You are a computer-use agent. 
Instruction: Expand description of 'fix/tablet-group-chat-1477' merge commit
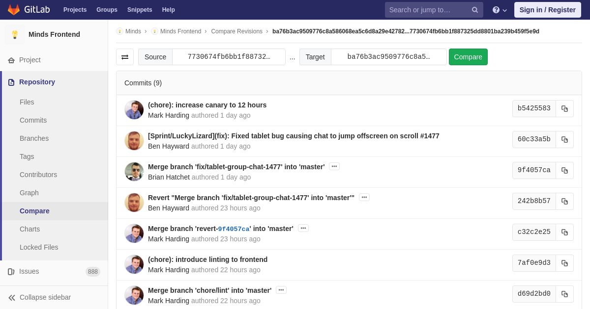[x=334, y=166]
